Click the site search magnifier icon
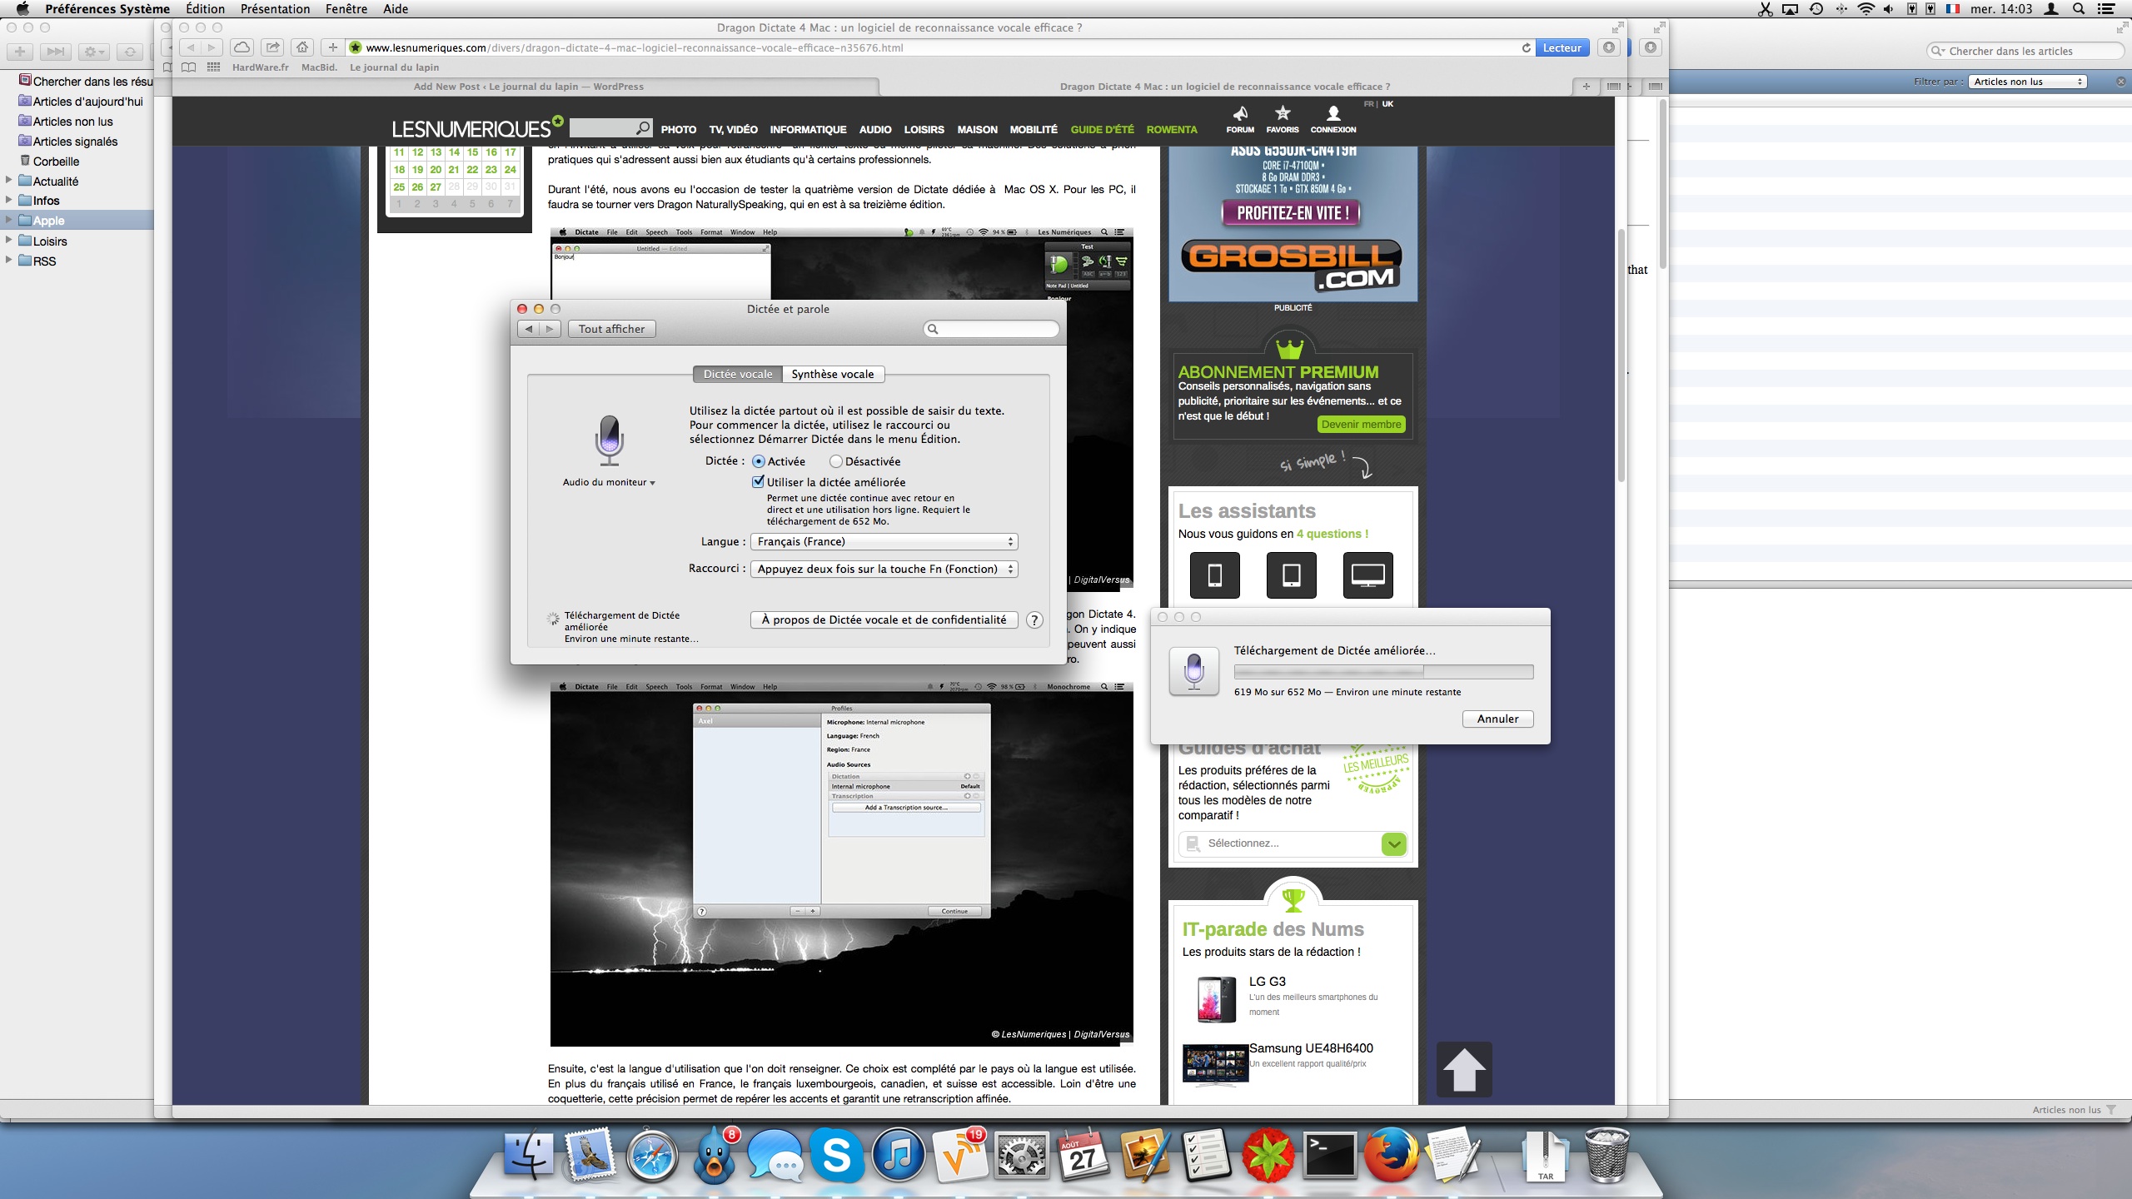The width and height of the screenshot is (2132, 1199). [643, 128]
